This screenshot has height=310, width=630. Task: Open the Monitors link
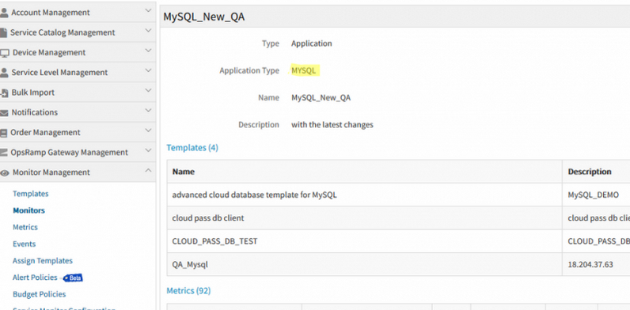point(29,210)
